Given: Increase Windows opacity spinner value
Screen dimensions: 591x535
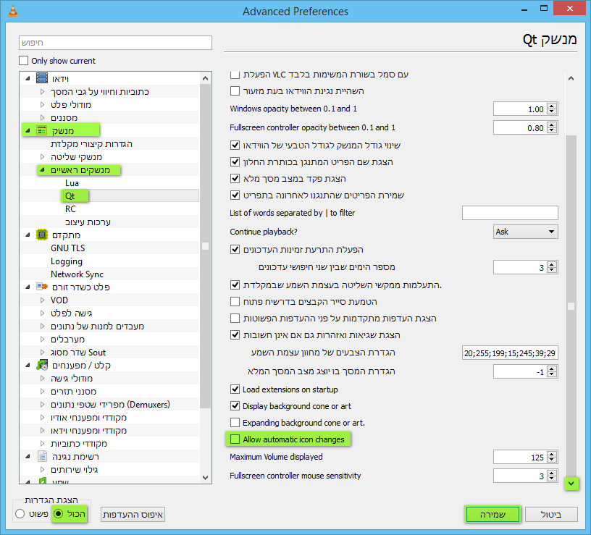Looking at the screenshot, I should (x=552, y=106).
